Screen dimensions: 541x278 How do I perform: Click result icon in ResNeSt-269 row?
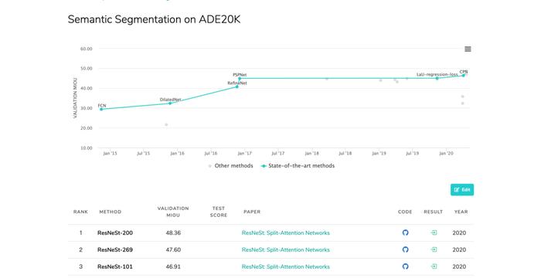point(434,249)
